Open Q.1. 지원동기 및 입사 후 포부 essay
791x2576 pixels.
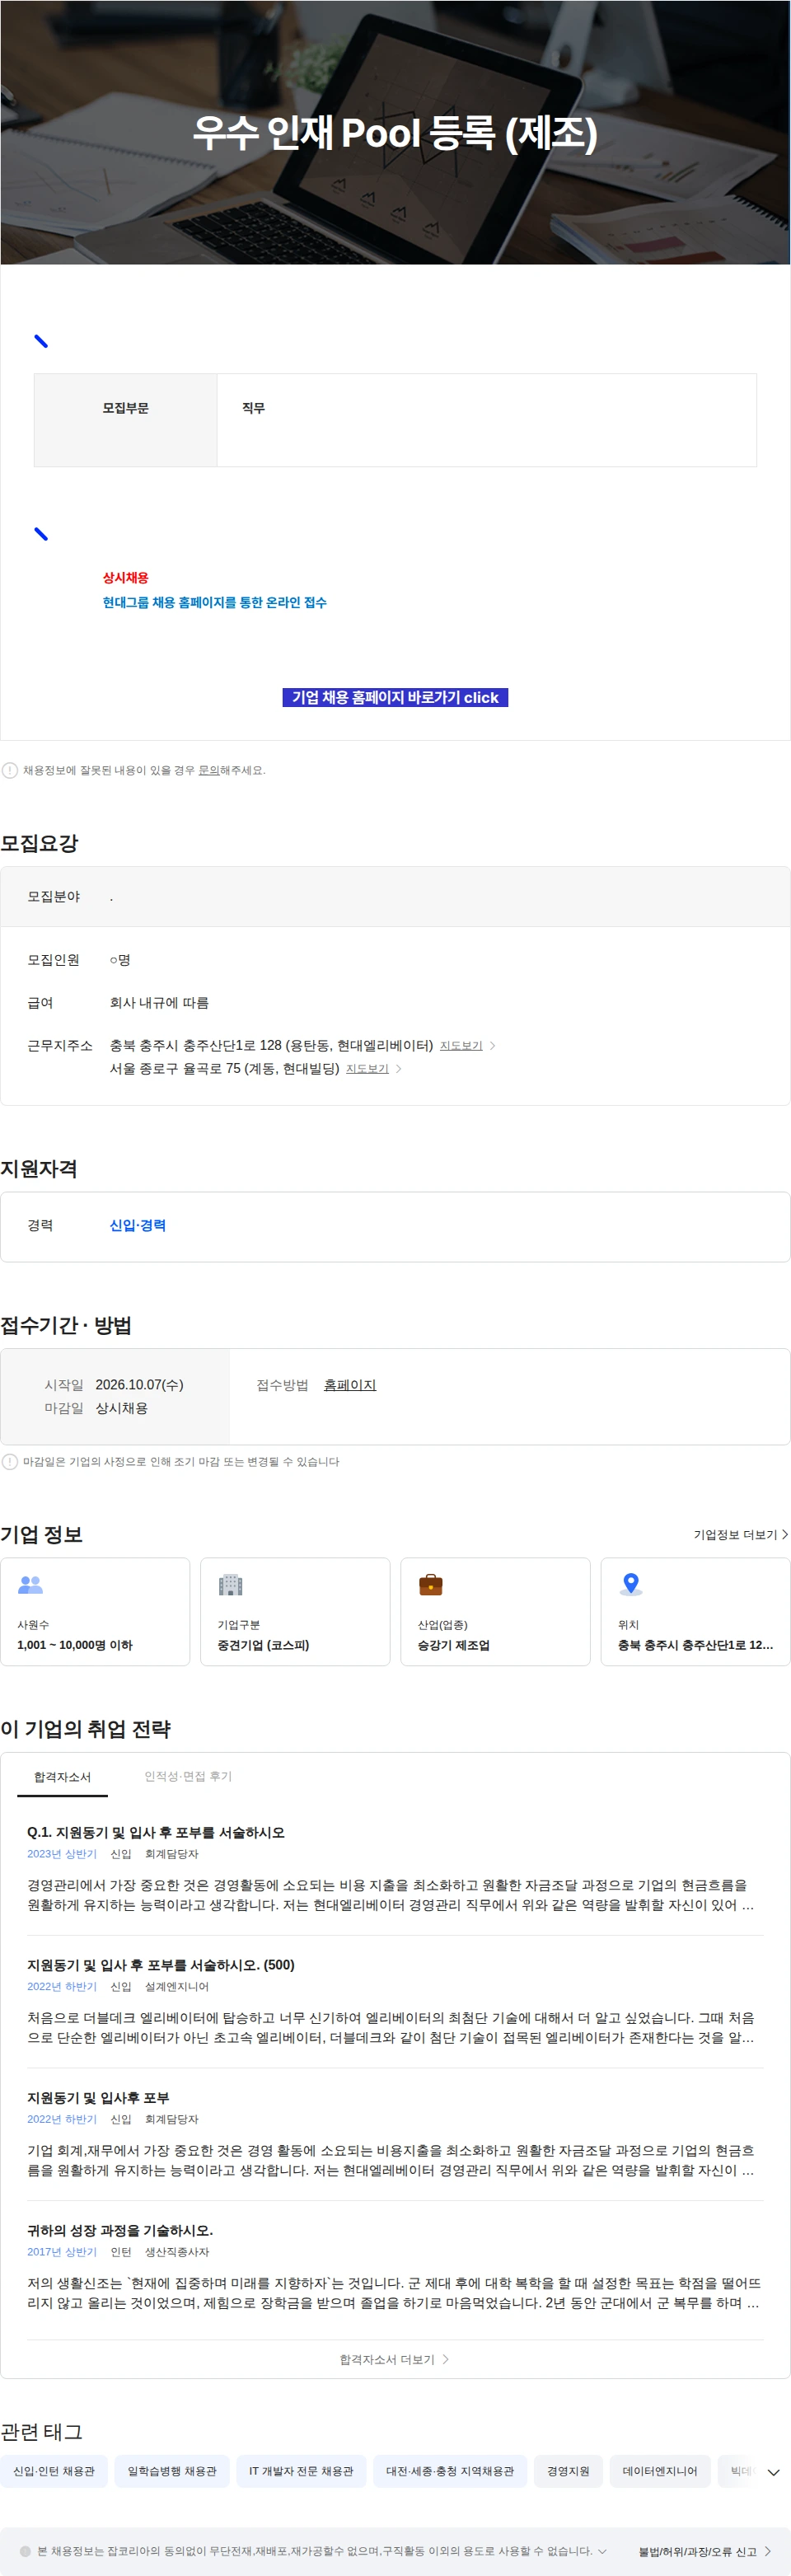(x=156, y=1832)
